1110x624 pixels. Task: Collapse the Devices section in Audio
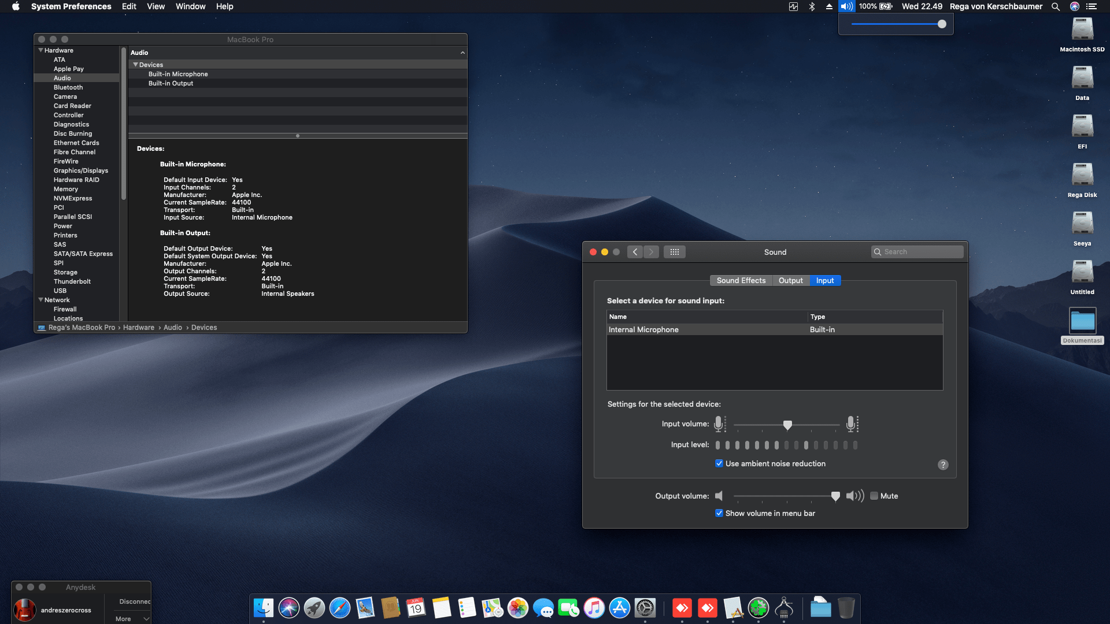[136, 64]
